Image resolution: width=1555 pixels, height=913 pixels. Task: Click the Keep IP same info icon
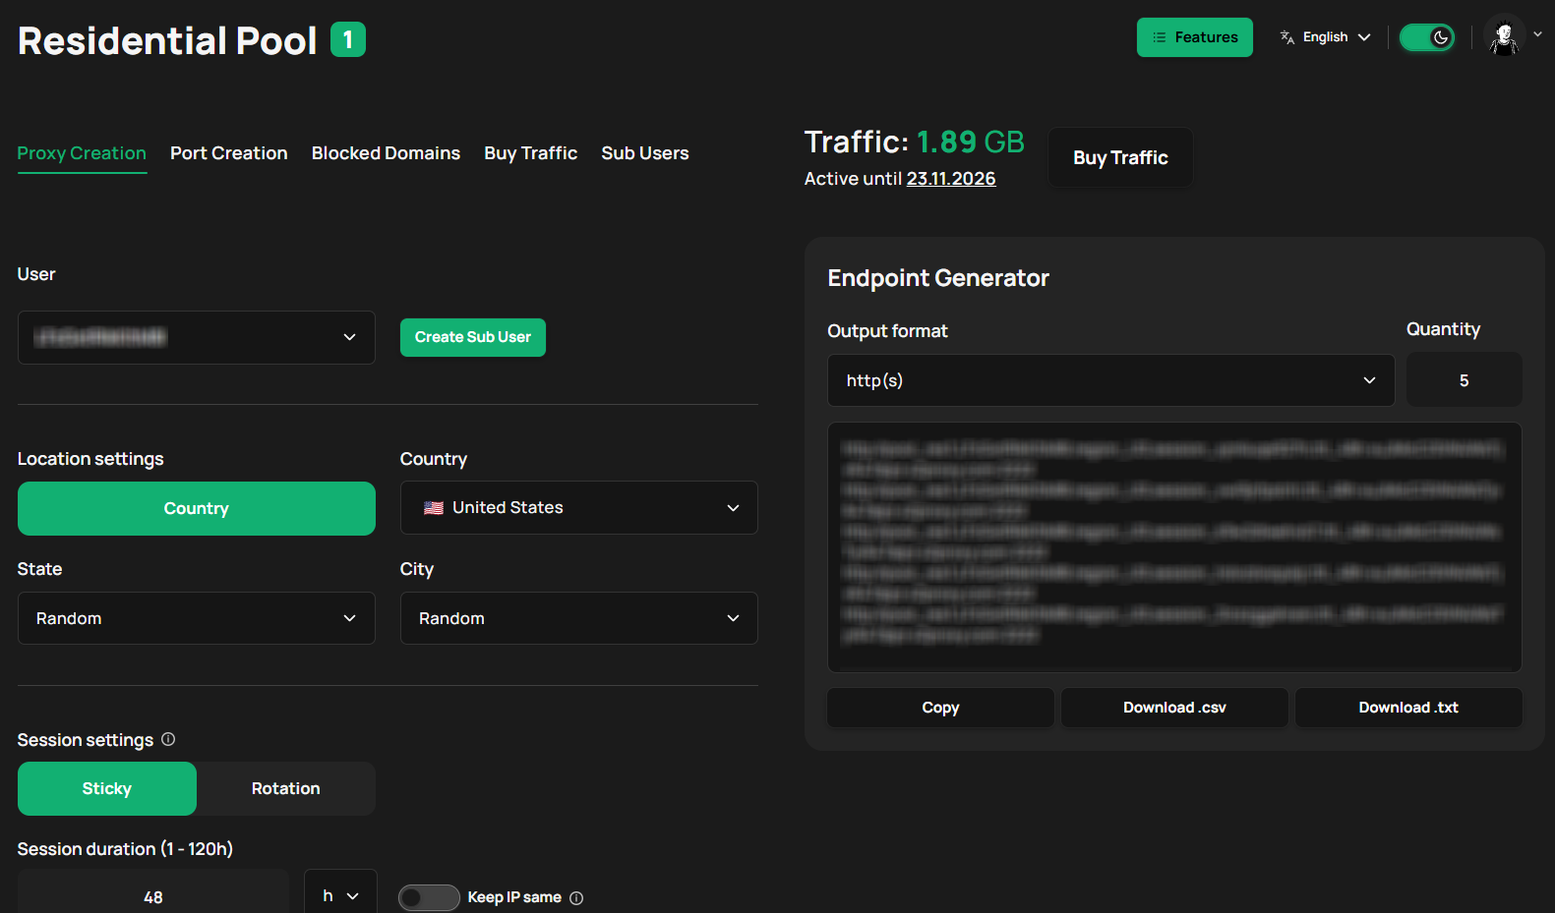[576, 898]
